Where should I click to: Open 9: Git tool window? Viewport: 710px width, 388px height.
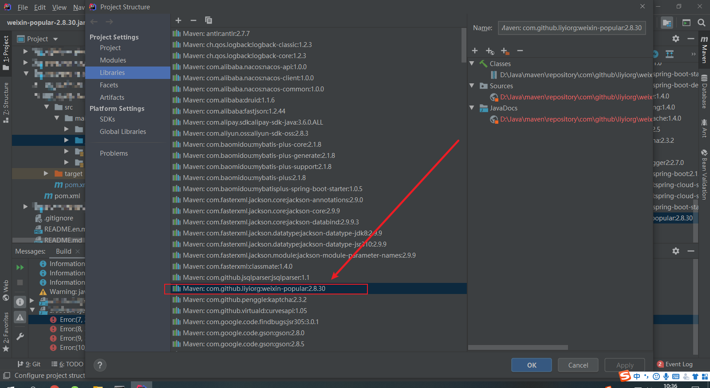point(29,364)
